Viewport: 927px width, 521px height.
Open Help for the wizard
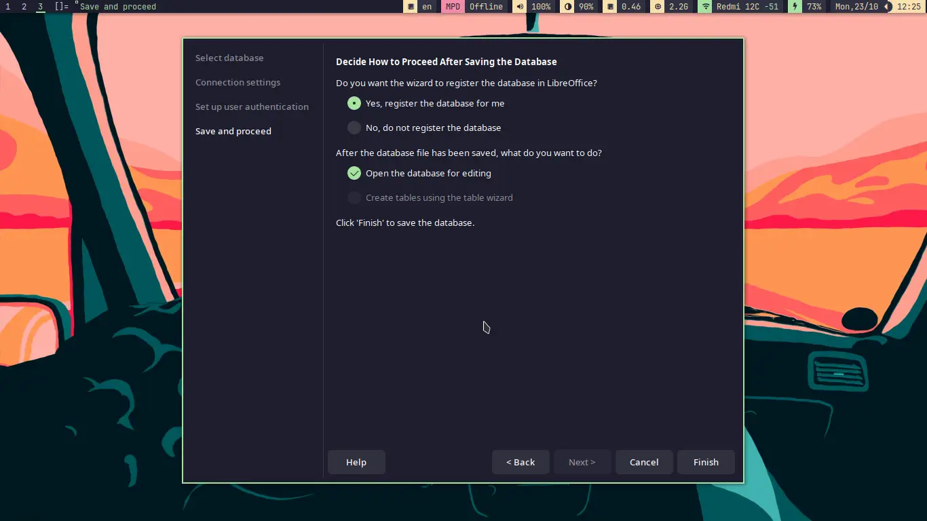click(x=356, y=462)
